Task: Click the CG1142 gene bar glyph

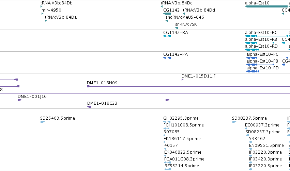Action: [167, 14]
